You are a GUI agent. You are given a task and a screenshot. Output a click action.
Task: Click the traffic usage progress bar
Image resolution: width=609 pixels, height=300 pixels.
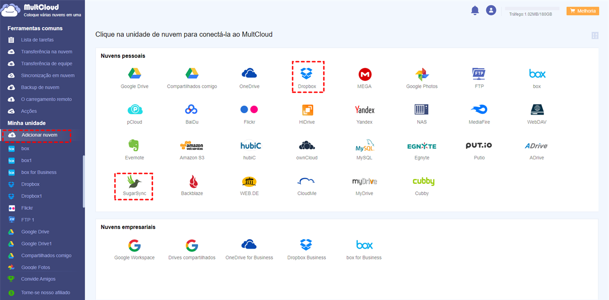click(x=532, y=9)
